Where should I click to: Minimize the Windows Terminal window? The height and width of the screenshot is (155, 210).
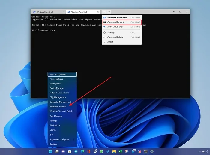(x=174, y=12)
